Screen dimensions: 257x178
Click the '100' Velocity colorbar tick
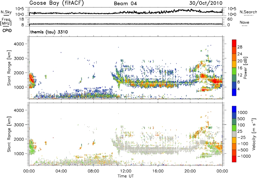click(x=241, y=125)
